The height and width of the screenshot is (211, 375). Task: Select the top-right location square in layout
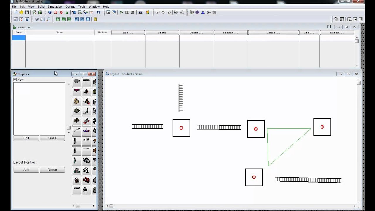(x=322, y=127)
